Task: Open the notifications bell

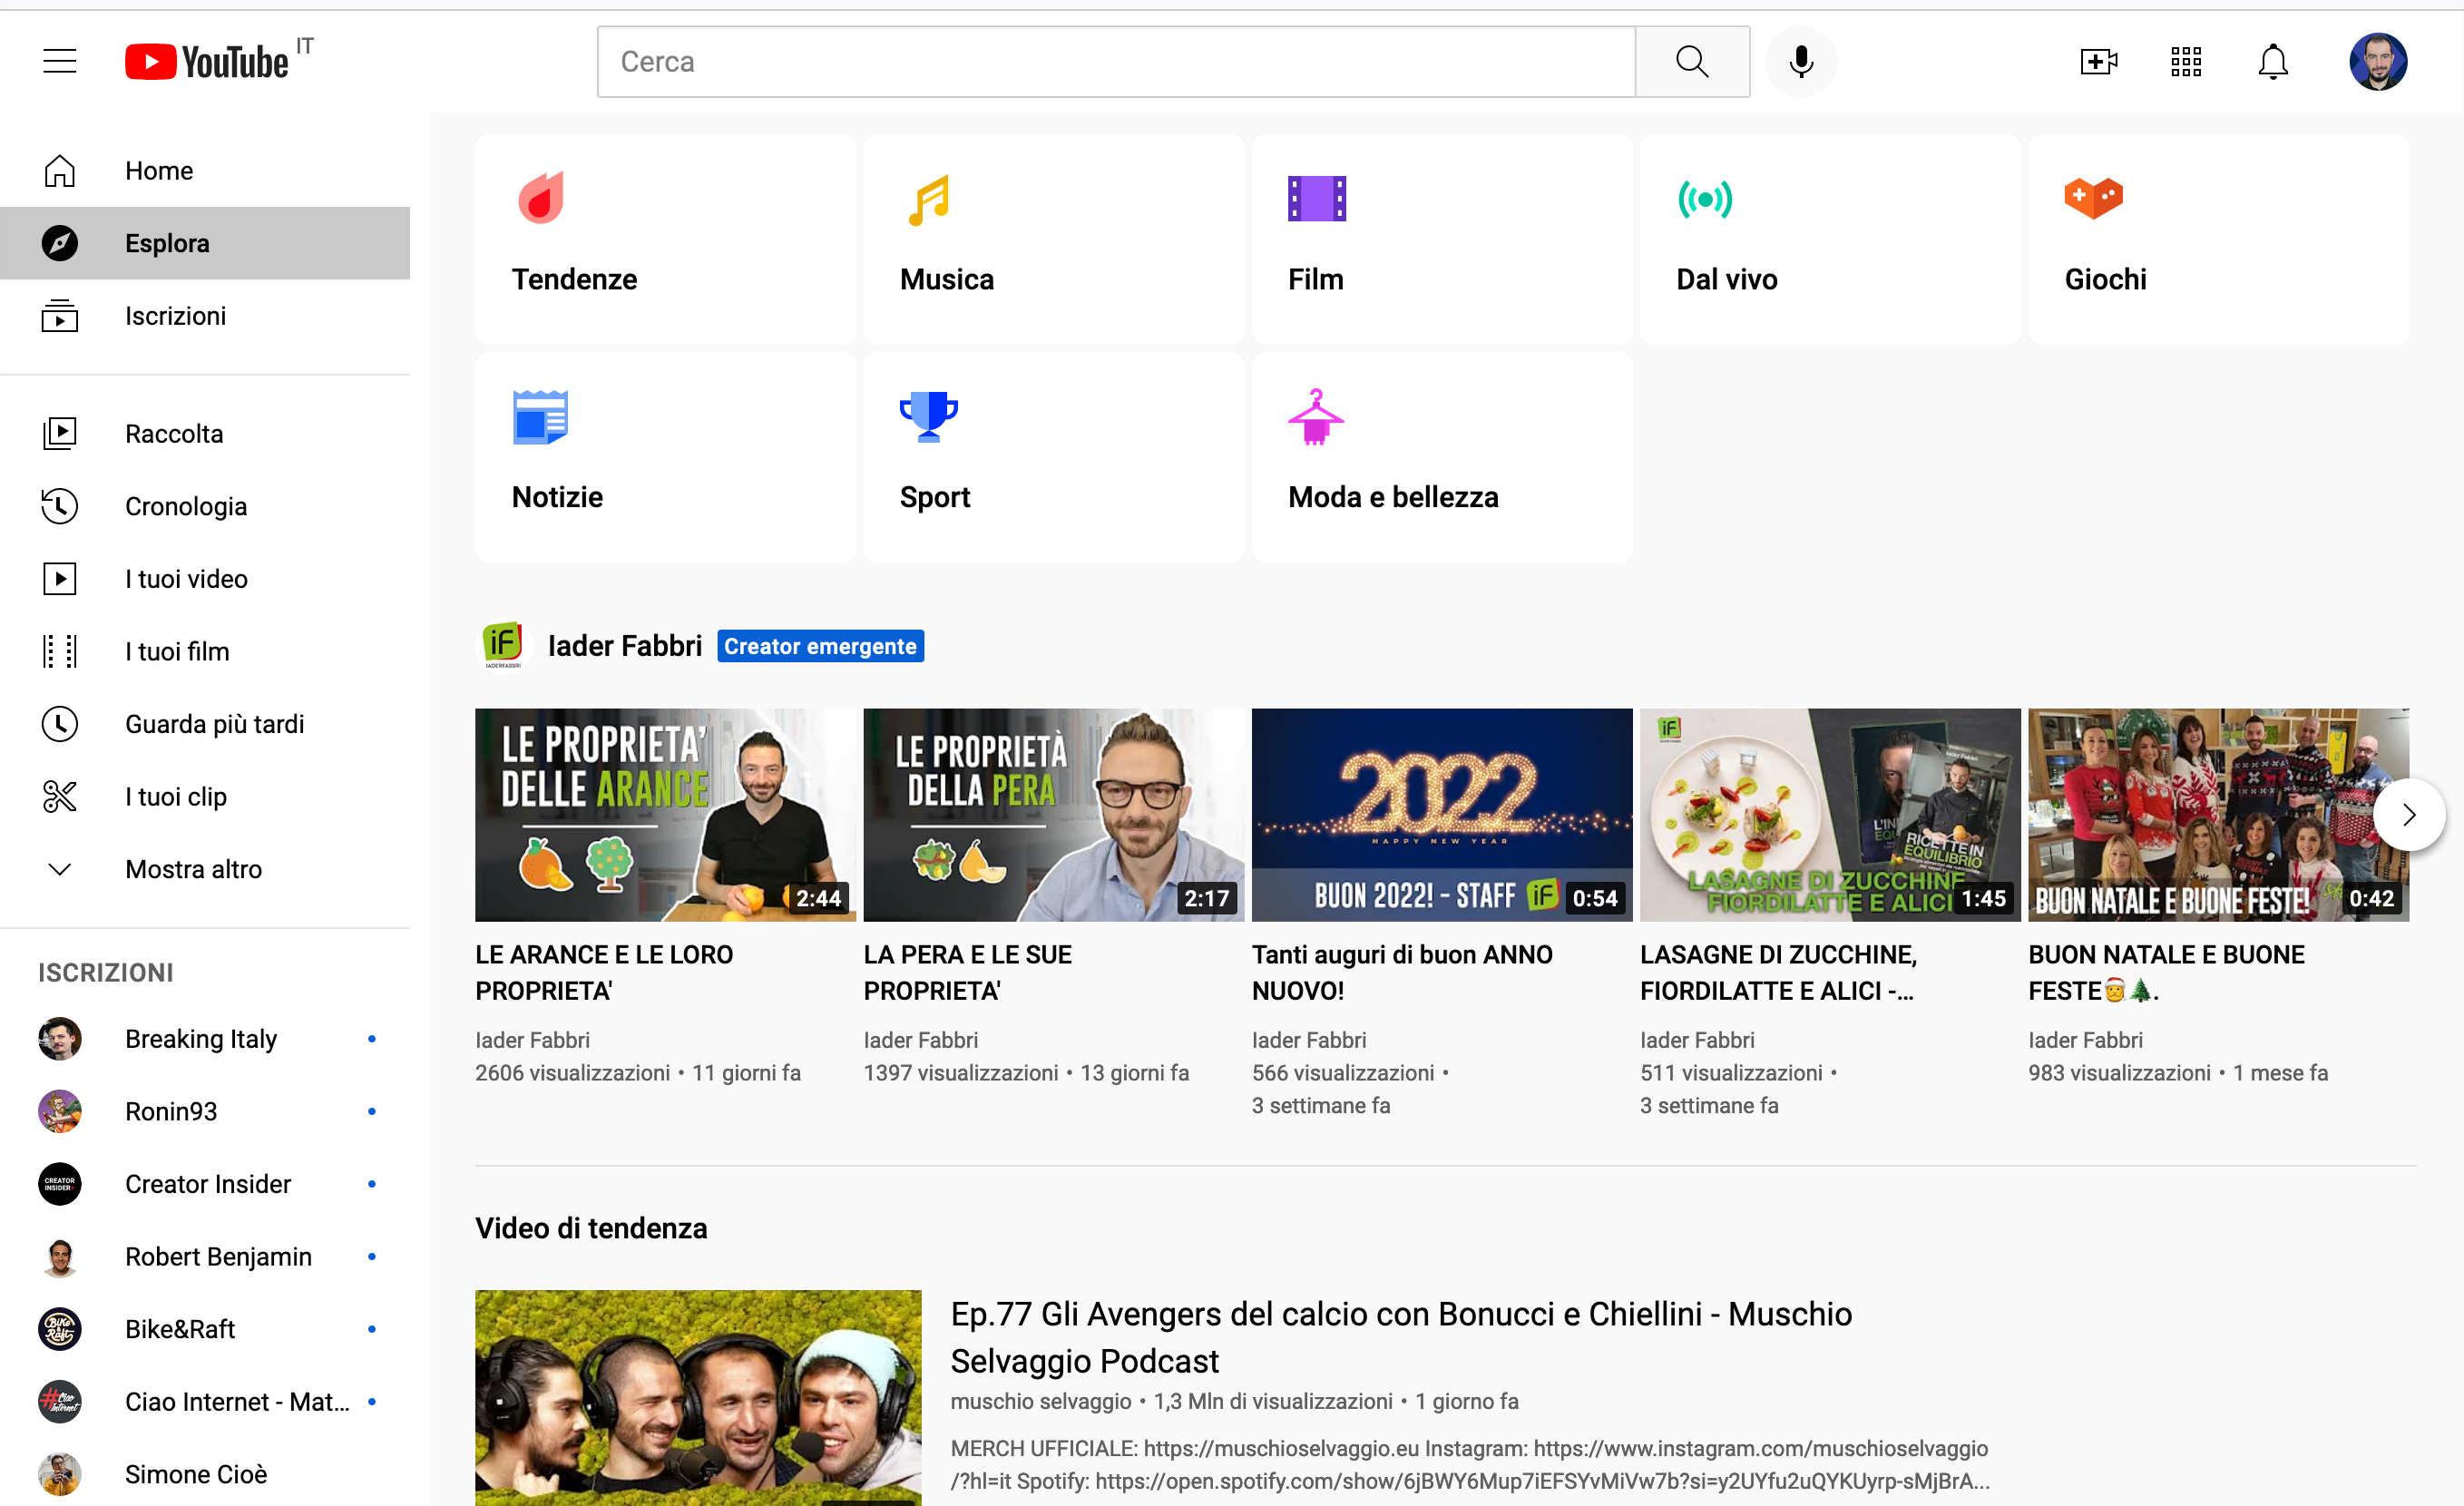Action: 2273,61
